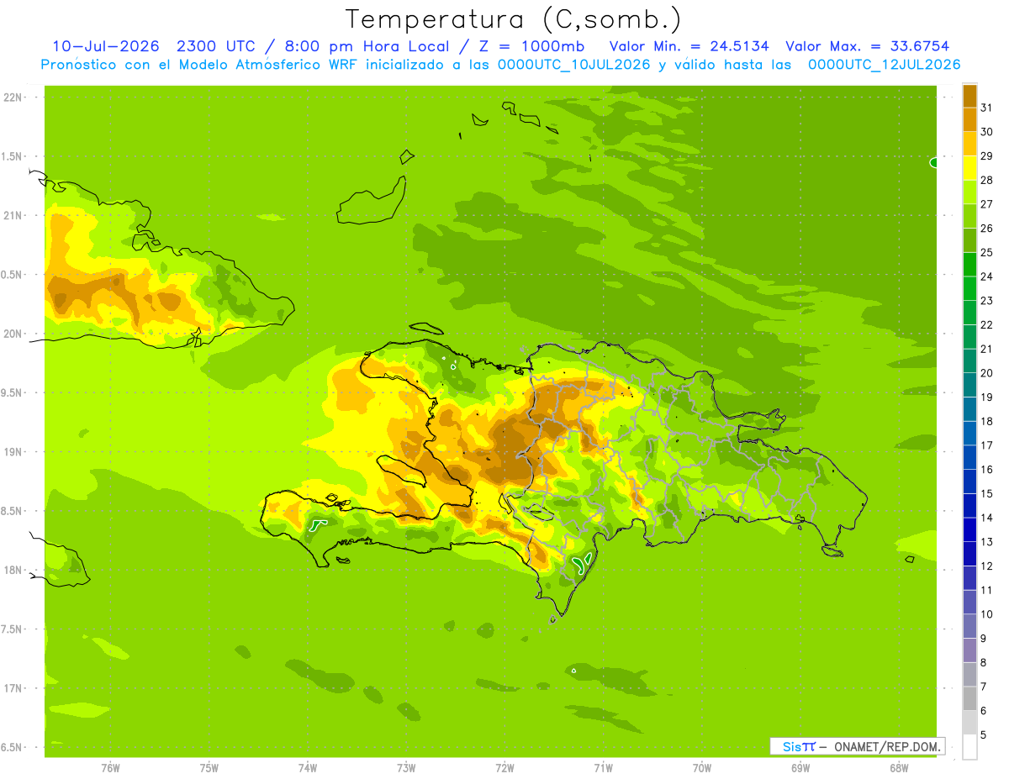Viewport: 1009px width, 779px height.
Task: Click valid-until time '0000UTC_12JUL2026'
Action: pos(885,65)
